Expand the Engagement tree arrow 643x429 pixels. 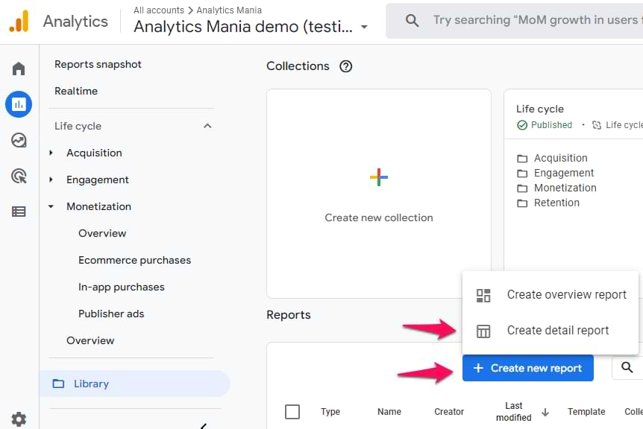51,179
